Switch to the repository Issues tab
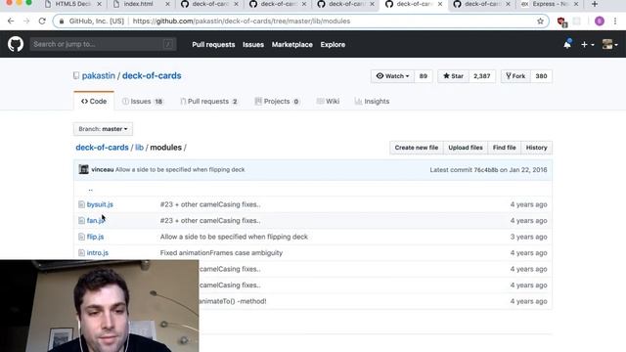626x352 pixels. pyautogui.click(x=143, y=101)
